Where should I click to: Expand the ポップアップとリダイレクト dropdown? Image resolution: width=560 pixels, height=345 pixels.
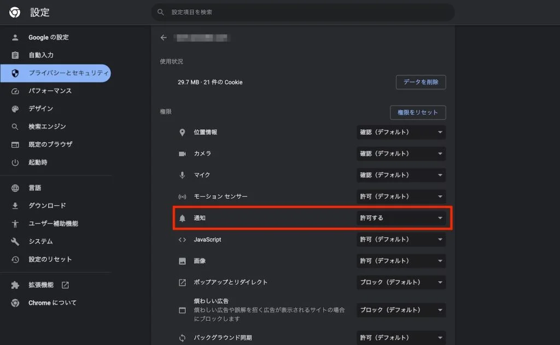tap(401, 282)
